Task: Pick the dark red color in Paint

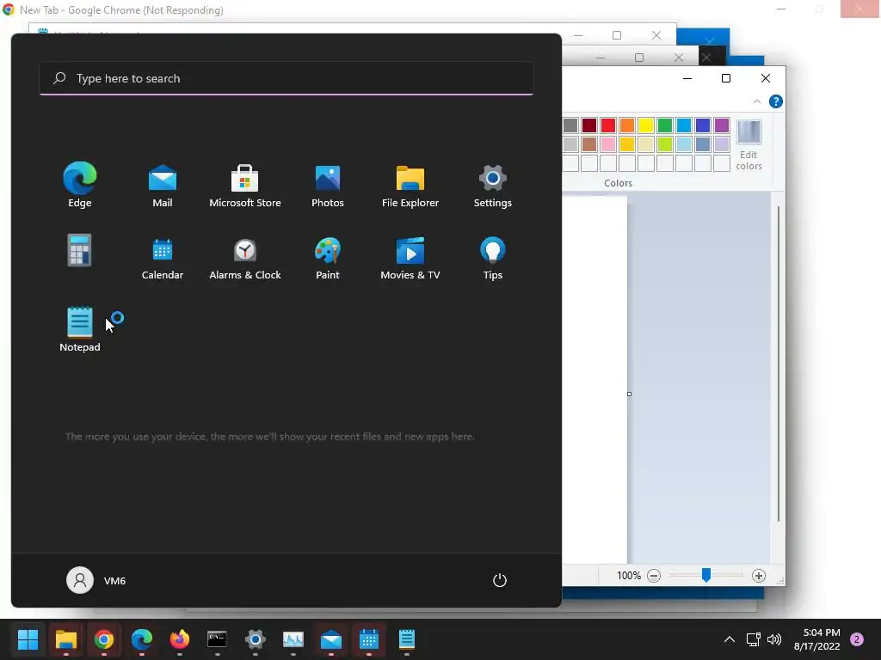Action: pos(589,125)
